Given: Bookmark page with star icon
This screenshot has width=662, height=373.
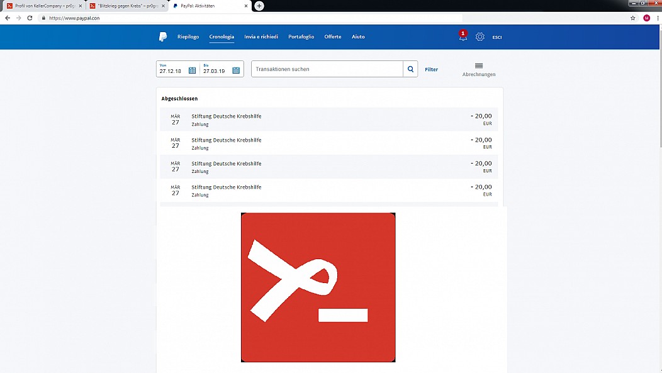Looking at the screenshot, I should [633, 18].
